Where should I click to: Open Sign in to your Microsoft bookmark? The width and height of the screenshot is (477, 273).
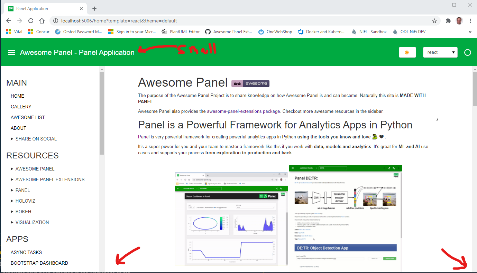132,31
